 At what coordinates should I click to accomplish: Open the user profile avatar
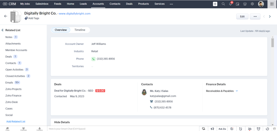(261, 4)
